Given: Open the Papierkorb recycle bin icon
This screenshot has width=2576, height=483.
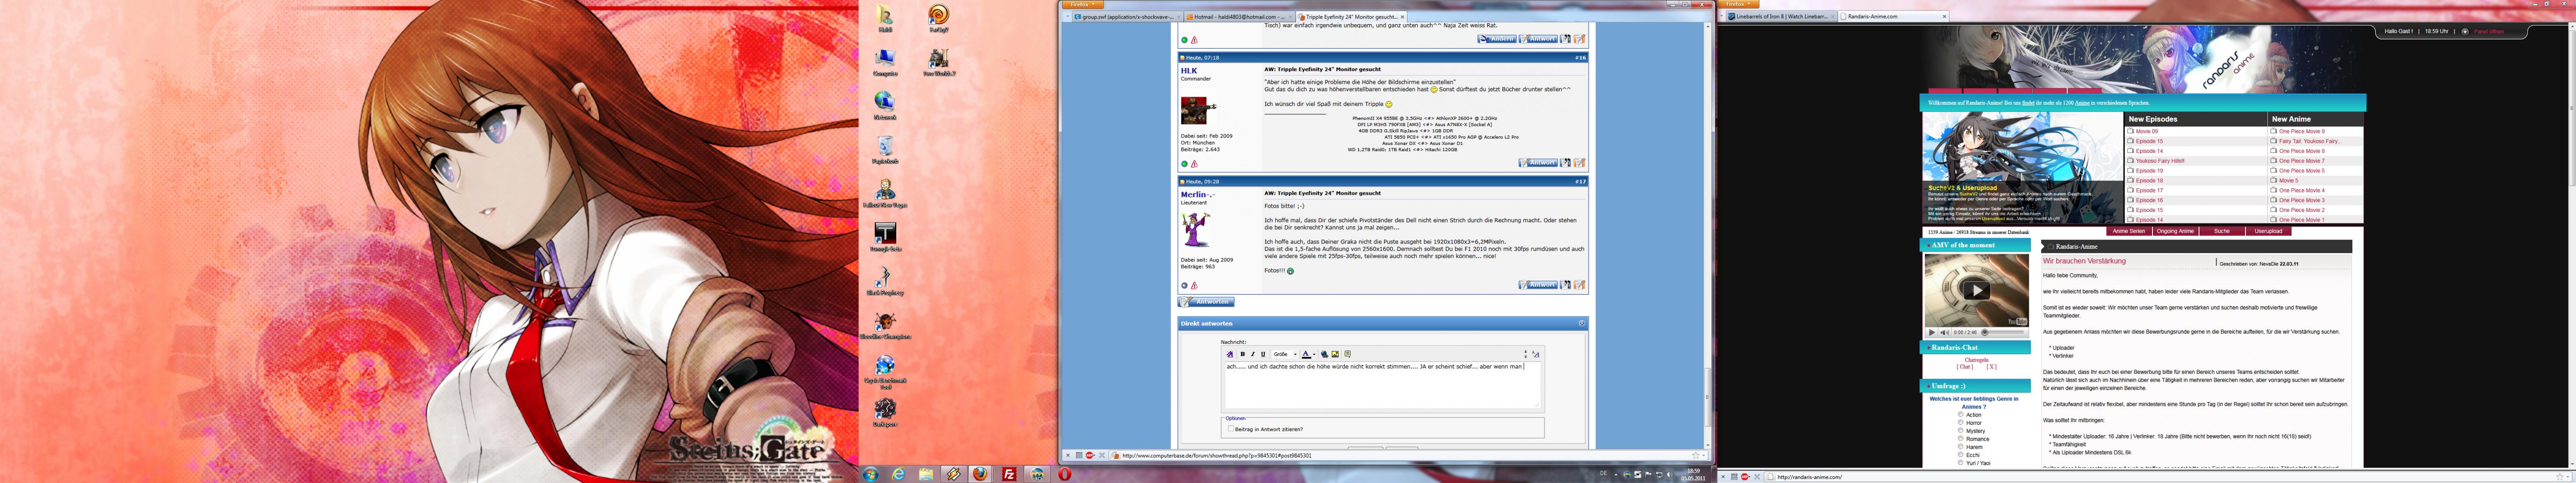Looking at the screenshot, I should pyautogui.click(x=885, y=150).
